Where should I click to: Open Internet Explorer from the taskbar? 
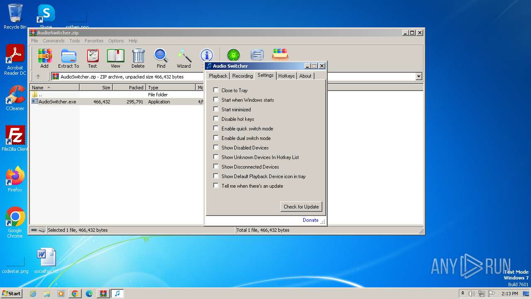coord(33,294)
